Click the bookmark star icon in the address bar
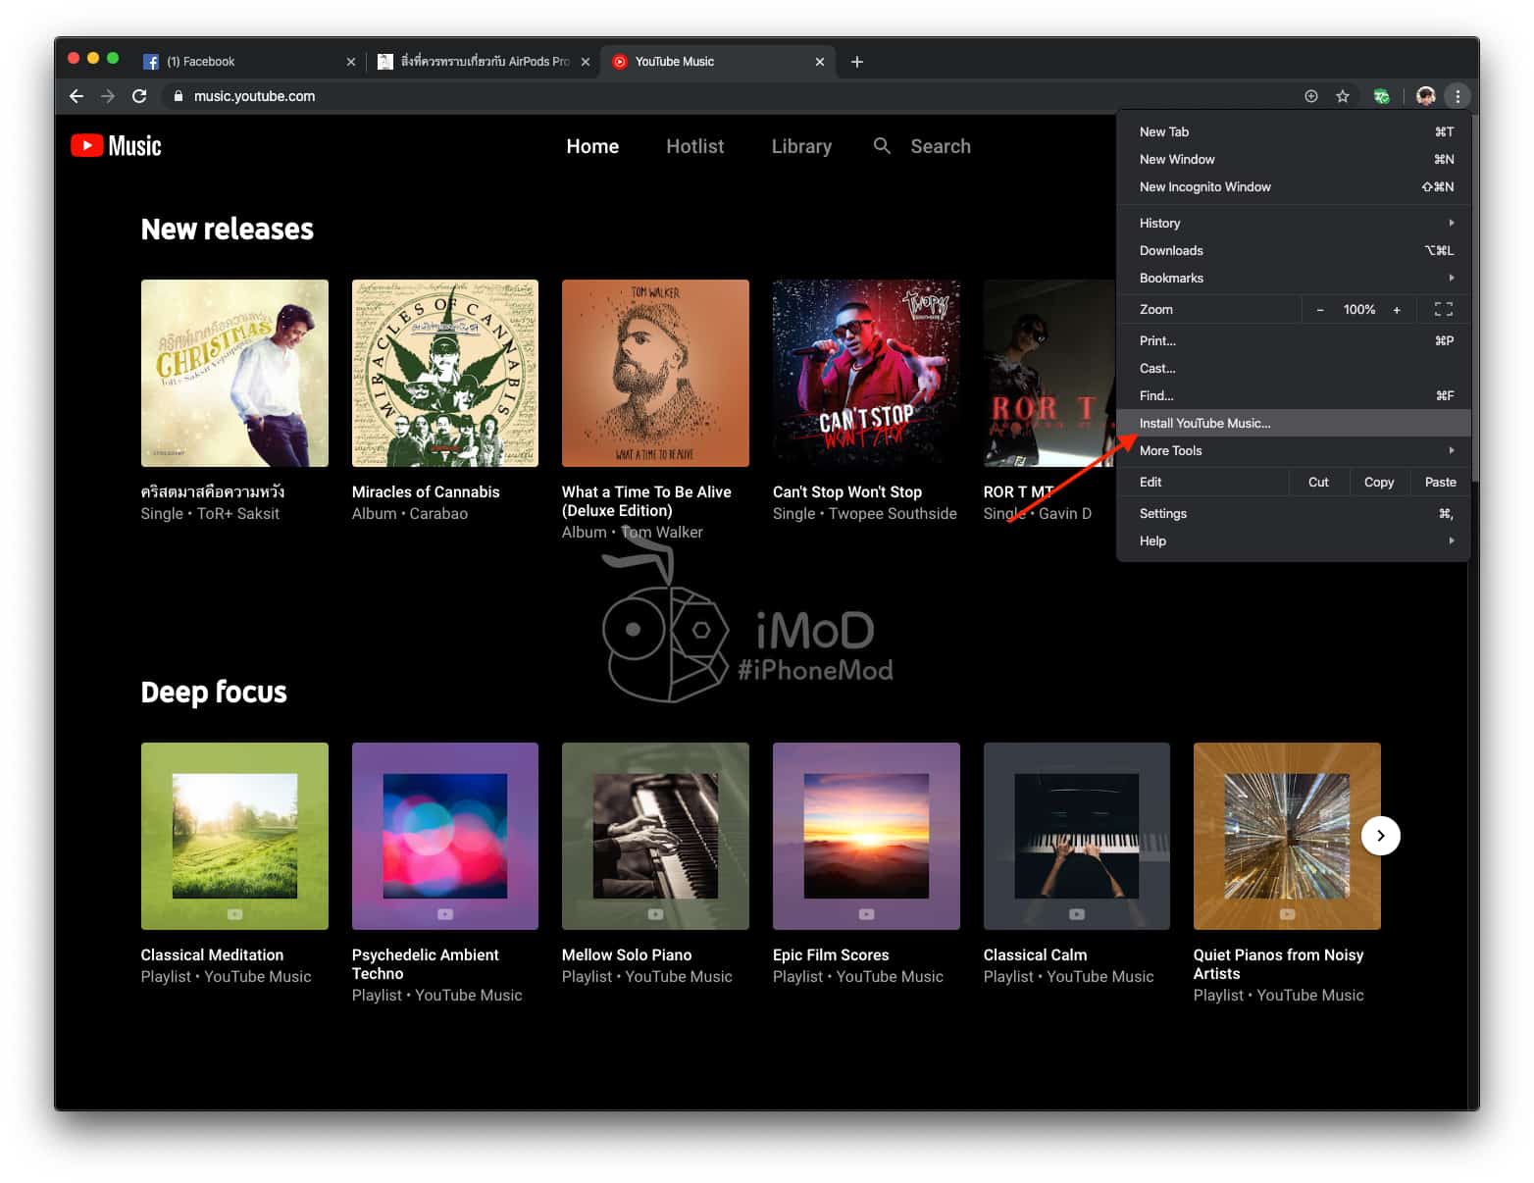Image resolution: width=1534 pixels, height=1183 pixels. click(1343, 96)
